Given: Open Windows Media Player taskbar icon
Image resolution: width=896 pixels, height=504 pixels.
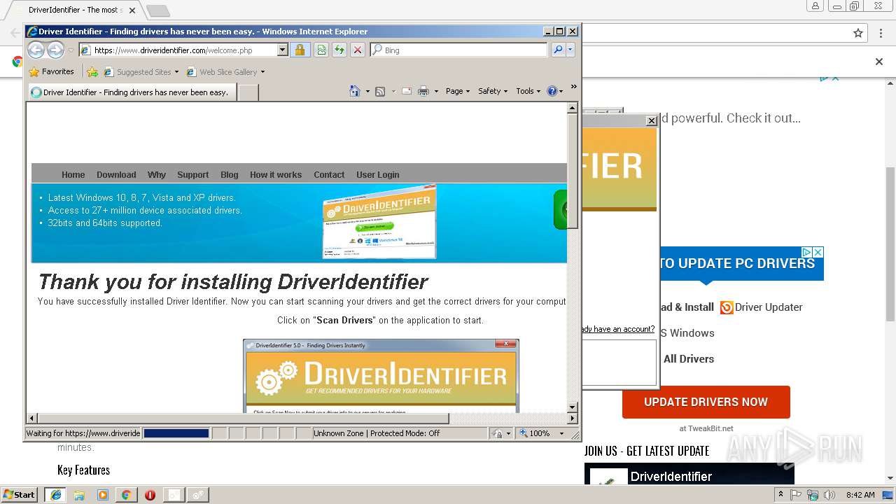Looking at the screenshot, I should [103, 494].
